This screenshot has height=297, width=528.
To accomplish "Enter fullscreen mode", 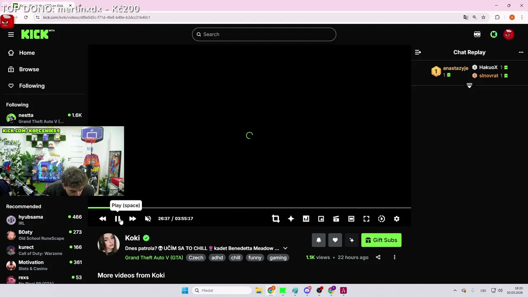I will [366, 219].
